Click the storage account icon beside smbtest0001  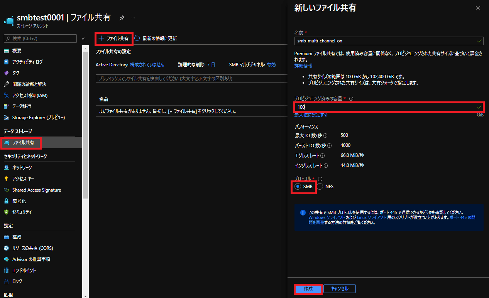pyautogui.click(x=8, y=20)
